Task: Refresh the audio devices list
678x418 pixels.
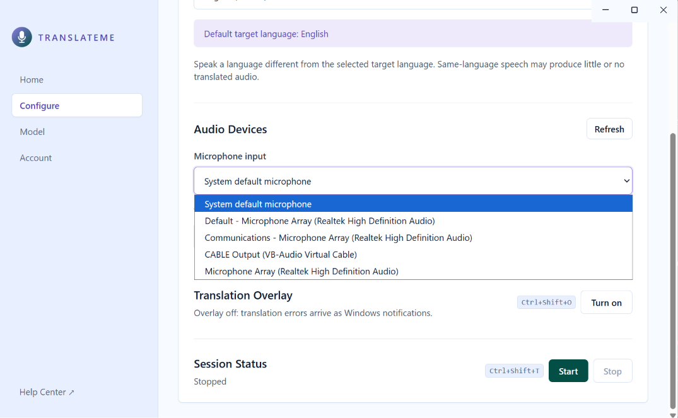Action: (x=609, y=129)
